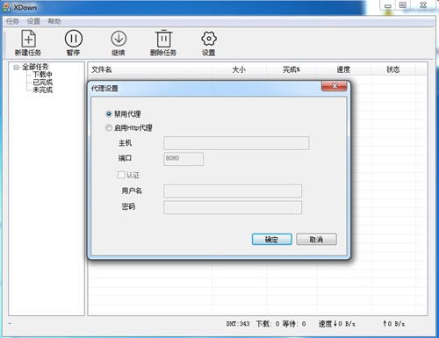Screen dimensions: 439x338
Task: Click the 状态 column header
Action: pos(393,69)
